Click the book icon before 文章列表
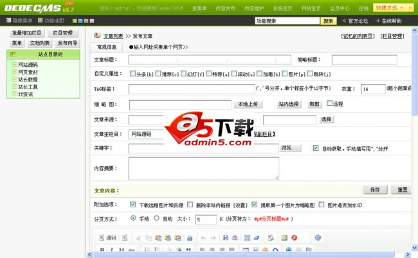Image resolution: width=418 pixels, height=258 pixels. (97, 35)
